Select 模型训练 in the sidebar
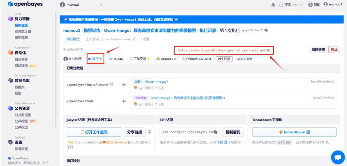 (21, 25)
